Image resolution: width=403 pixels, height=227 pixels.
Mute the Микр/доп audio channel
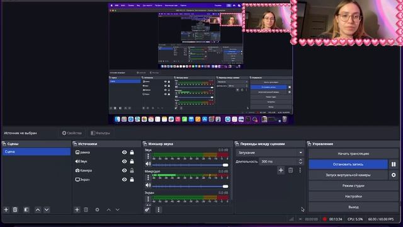click(x=148, y=185)
